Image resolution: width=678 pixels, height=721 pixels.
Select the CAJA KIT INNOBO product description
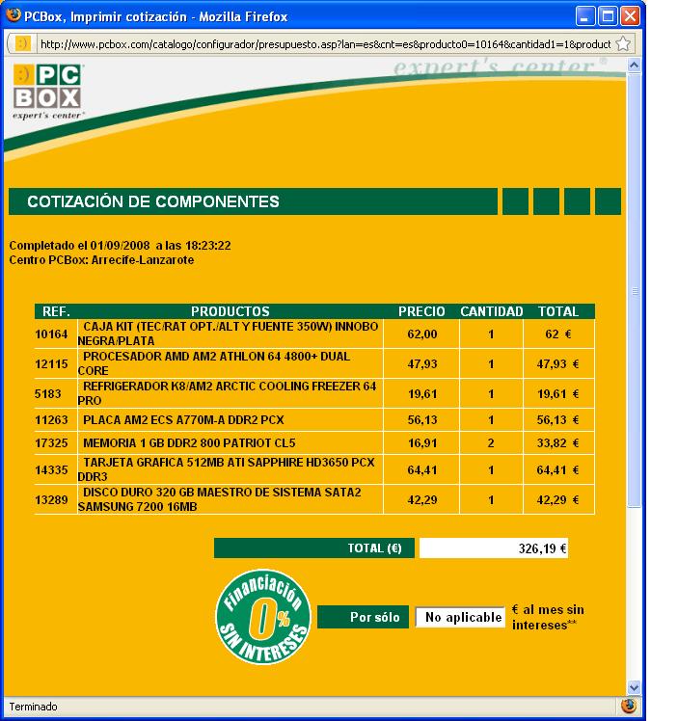[229, 334]
